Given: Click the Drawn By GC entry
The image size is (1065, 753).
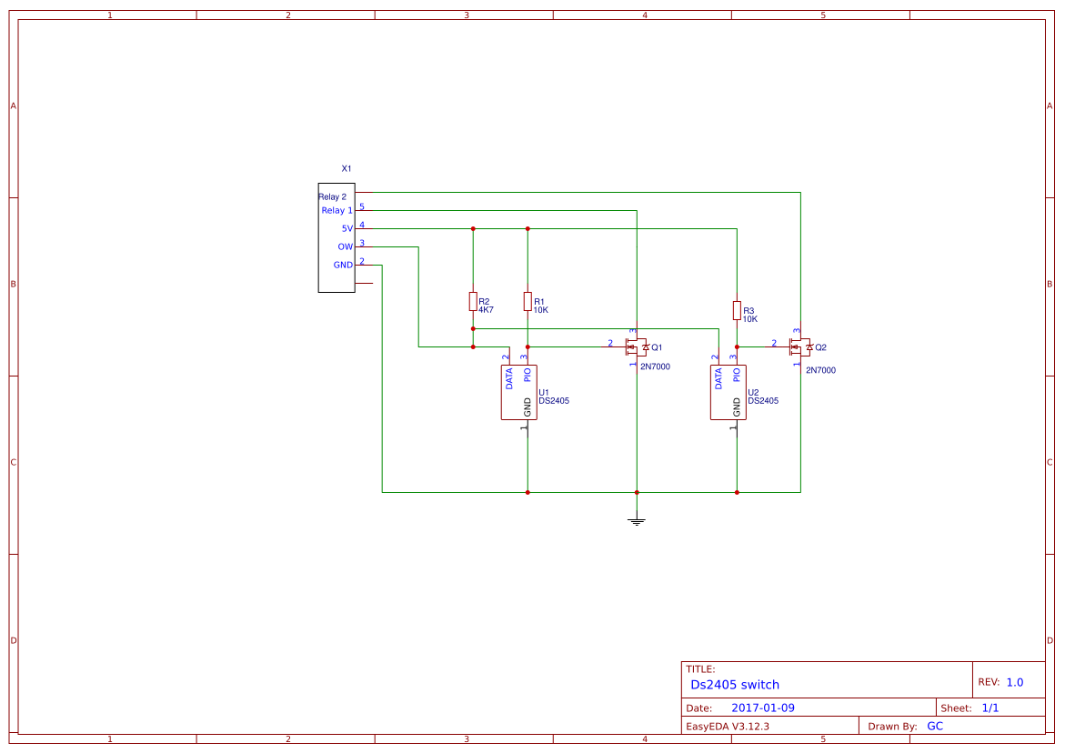Looking at the screenshot, I should point(936,725).
